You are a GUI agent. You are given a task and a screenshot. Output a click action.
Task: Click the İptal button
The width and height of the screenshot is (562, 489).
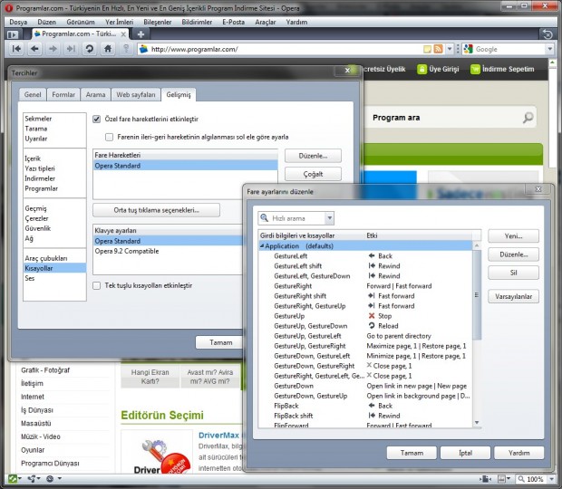coord(465,453)
